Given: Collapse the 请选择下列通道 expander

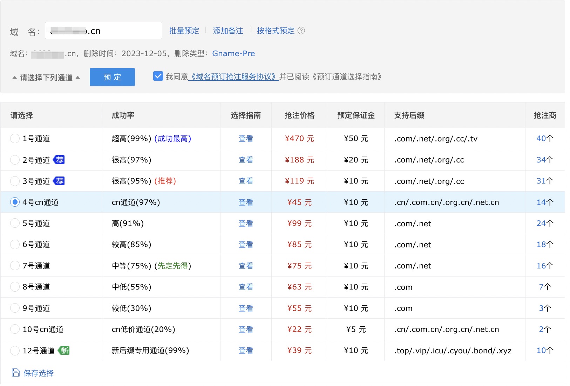Looking at the screenshot, I should pos(46,78).
